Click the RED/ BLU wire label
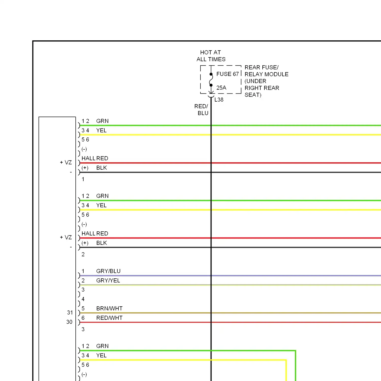Screen dimensions: 381x381 [201, 110]
